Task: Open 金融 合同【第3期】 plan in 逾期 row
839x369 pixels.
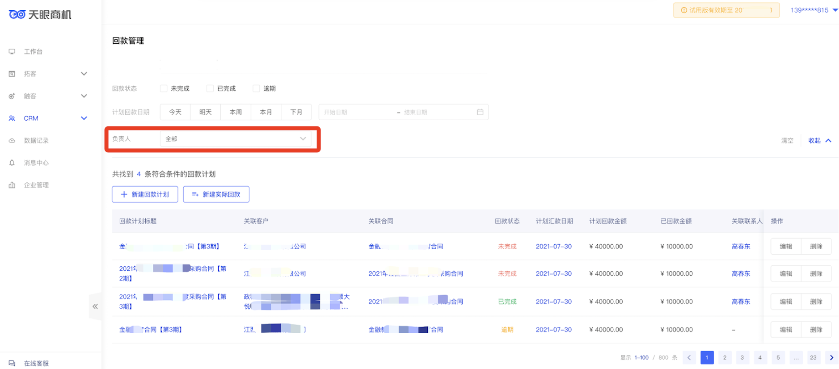Action: pos(151,330)
